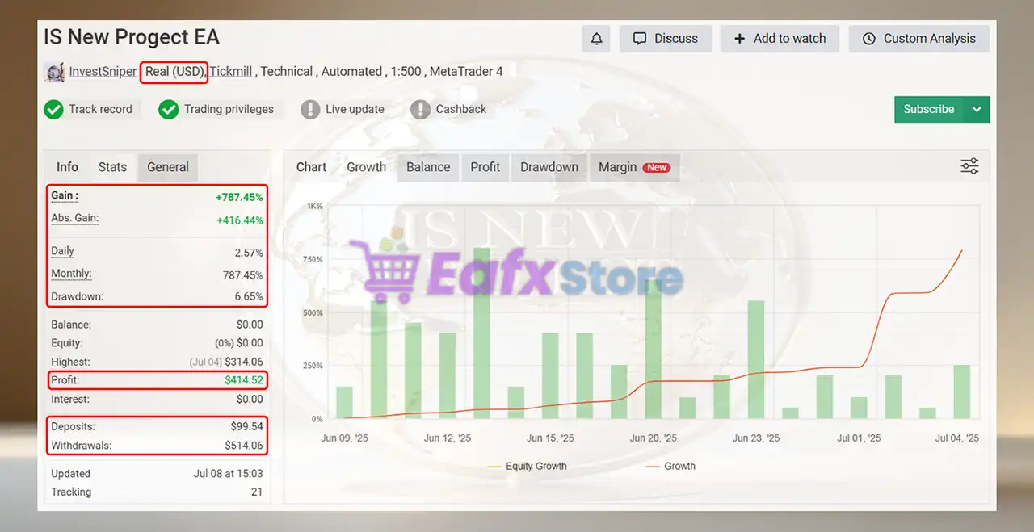Screen dimensions: 1034x532
Task: Click Add to watch button
Action: 780,39
